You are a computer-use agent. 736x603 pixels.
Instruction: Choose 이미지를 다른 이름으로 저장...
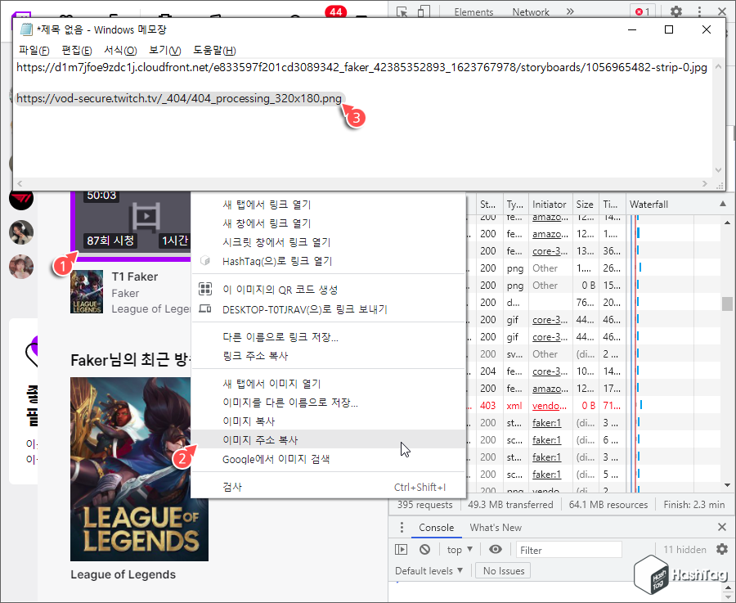click(x=329, y=403)
